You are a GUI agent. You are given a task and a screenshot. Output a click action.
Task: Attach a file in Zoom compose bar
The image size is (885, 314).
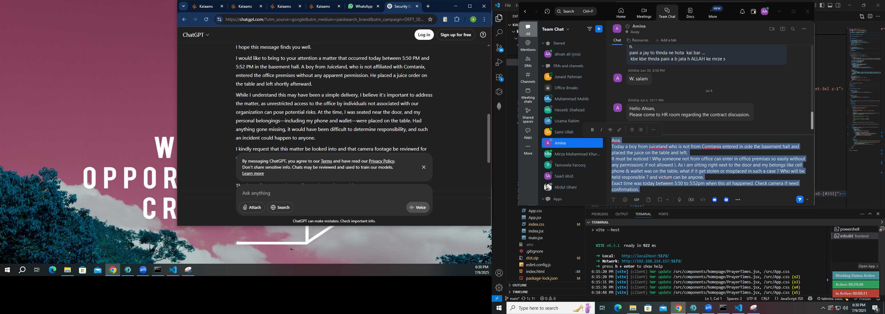tap(648, 200)
